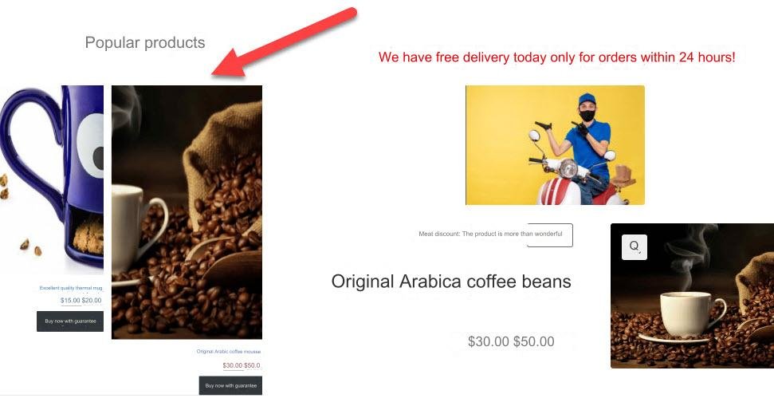Image resolution: width=774 pixels, height=398 pixels.
Task: Click the red annotation arrow
Action: (285, 42)
